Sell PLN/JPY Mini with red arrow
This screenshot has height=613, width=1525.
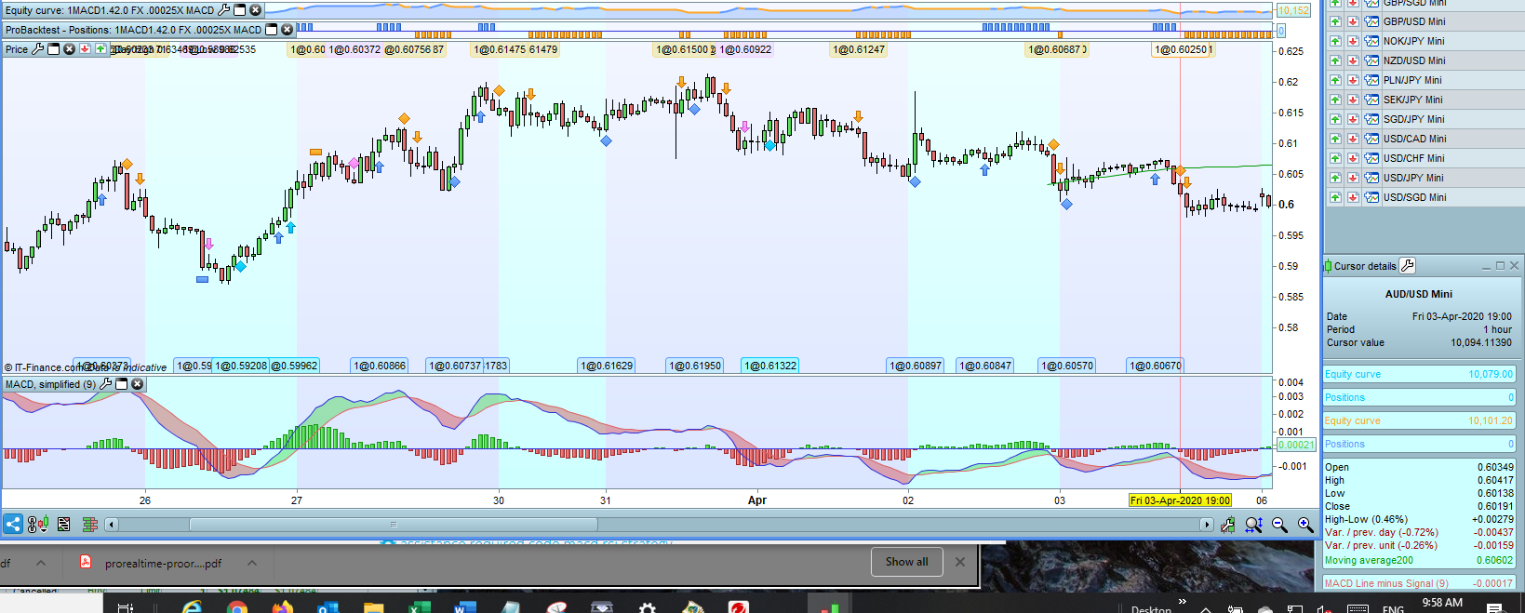(x=1353, y=80)
